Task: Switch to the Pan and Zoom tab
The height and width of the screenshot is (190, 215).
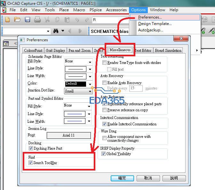Action: tap(80, 51)
